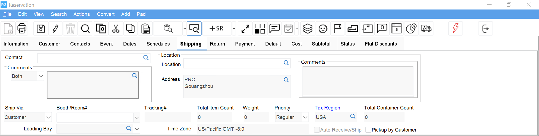Click the scissors Cut icon

point(116,28)
